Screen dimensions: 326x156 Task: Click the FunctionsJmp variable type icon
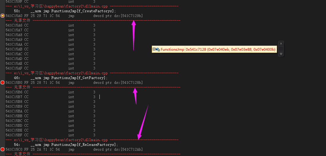click(158, 49)
